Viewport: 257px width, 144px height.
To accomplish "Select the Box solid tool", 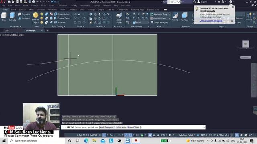I will (4, 17).
